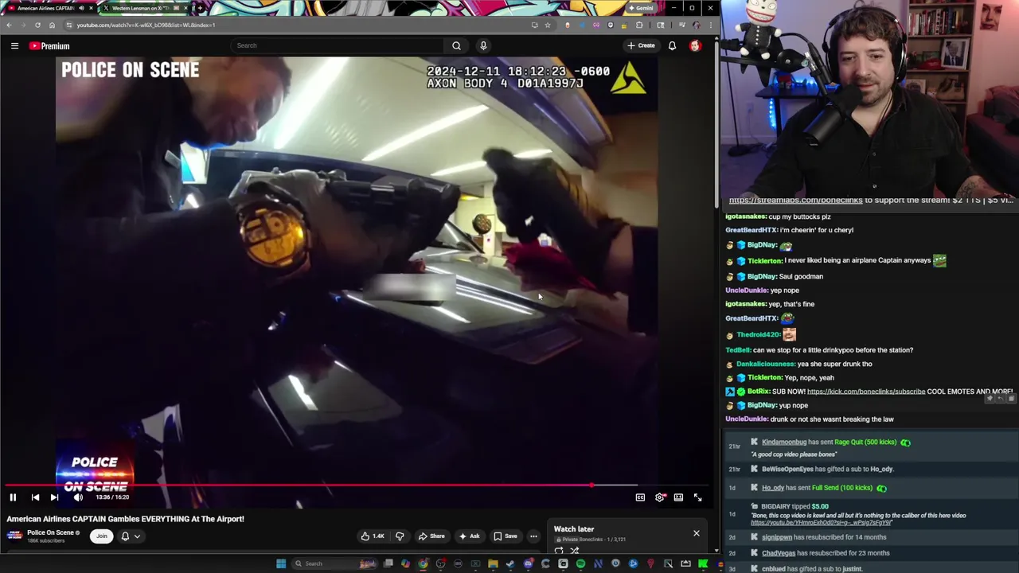Image resolution: width=1019 pixels, height=573 pixels.
Task: Open the YouTube guide hamburger menu
Action: click(x=14, y=46)
